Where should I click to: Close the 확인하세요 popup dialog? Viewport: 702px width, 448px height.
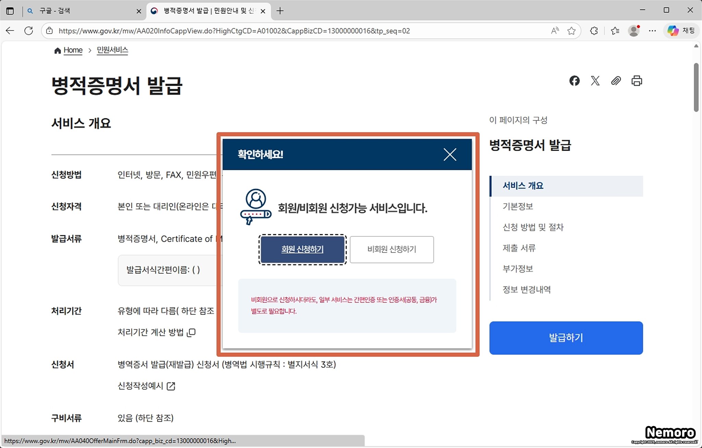point(450,154)
